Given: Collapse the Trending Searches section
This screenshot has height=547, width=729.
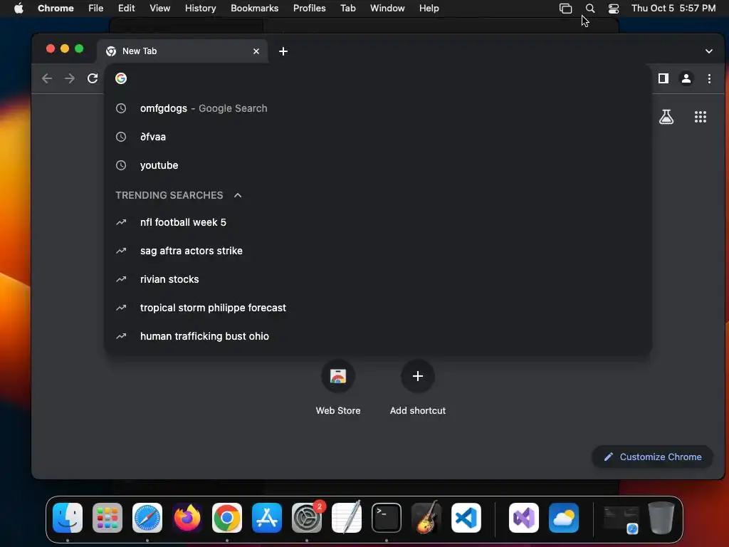Looking at the screenshot, I should coord(238,195).
